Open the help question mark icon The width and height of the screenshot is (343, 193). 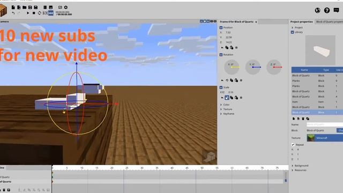[327, 10]
